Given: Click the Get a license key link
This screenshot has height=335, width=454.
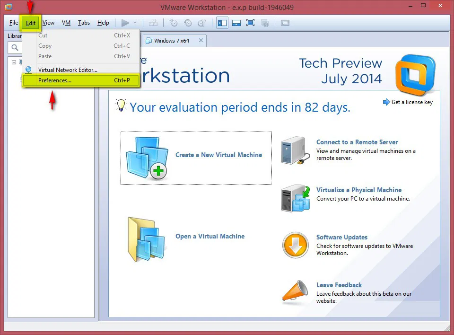Looking at the screenshot, I should point(411,102).
